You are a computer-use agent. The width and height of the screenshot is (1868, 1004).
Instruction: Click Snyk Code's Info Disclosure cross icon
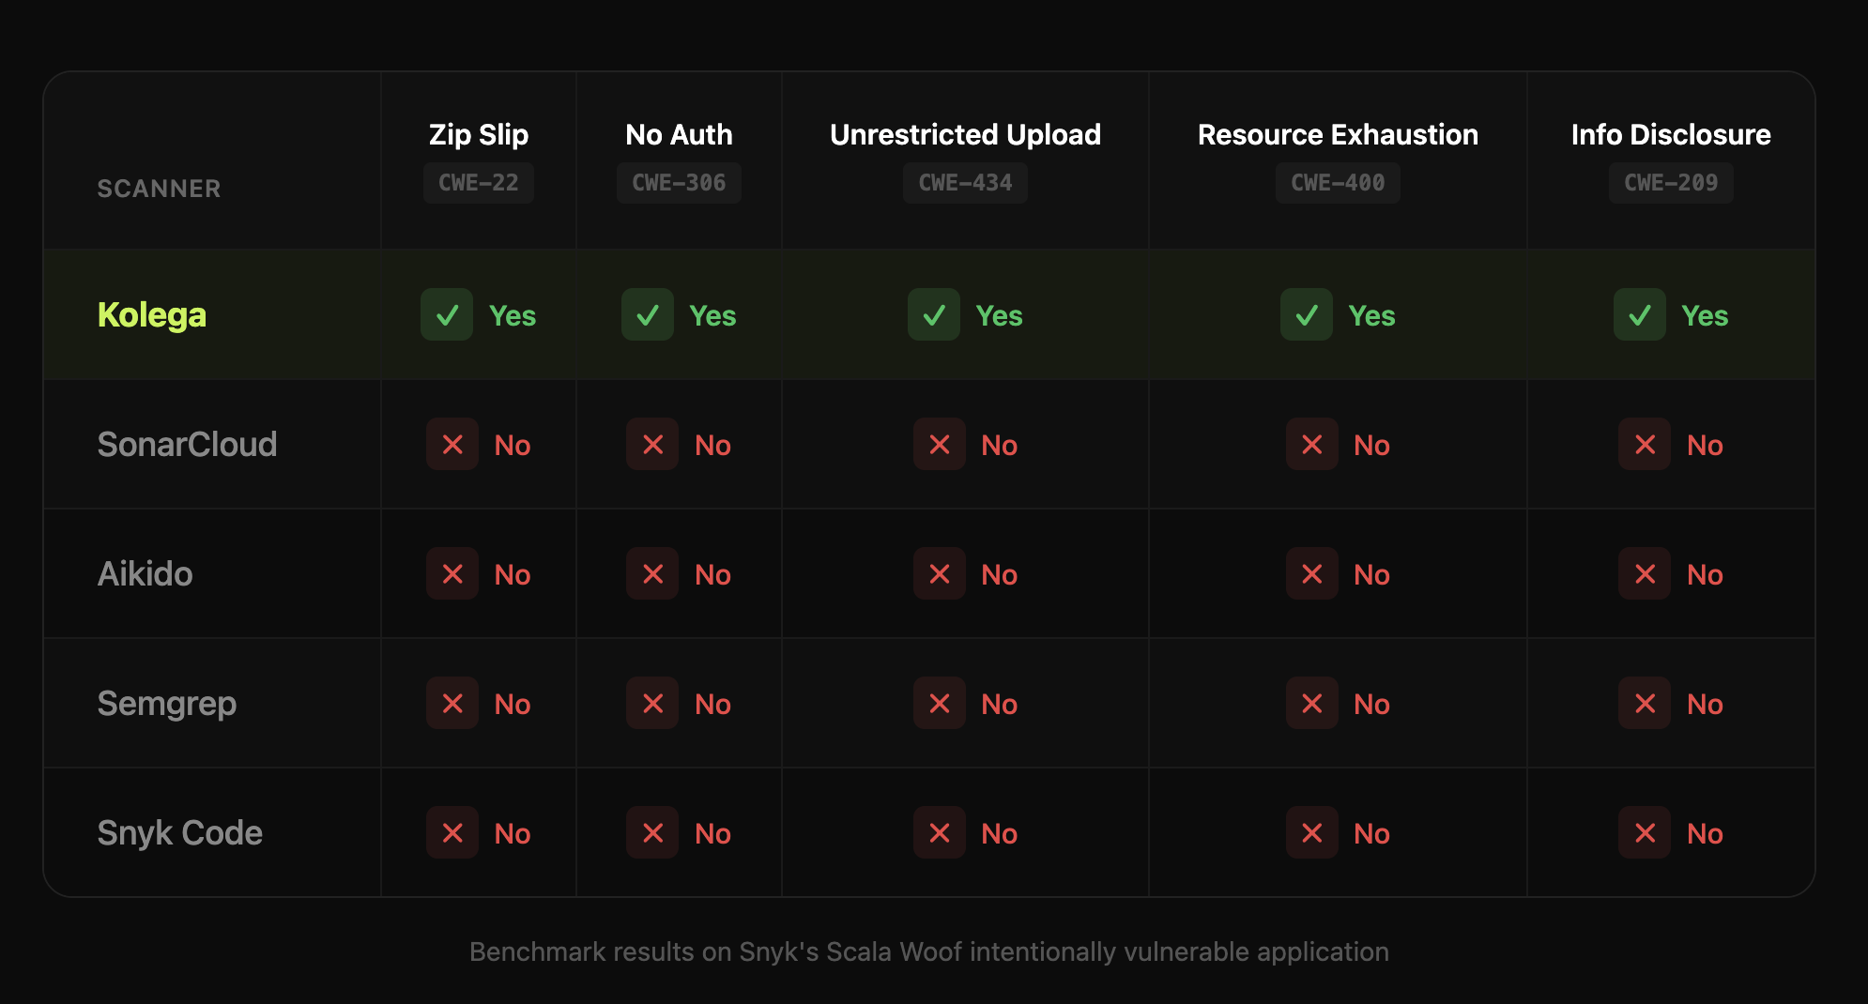[1645, 832]
